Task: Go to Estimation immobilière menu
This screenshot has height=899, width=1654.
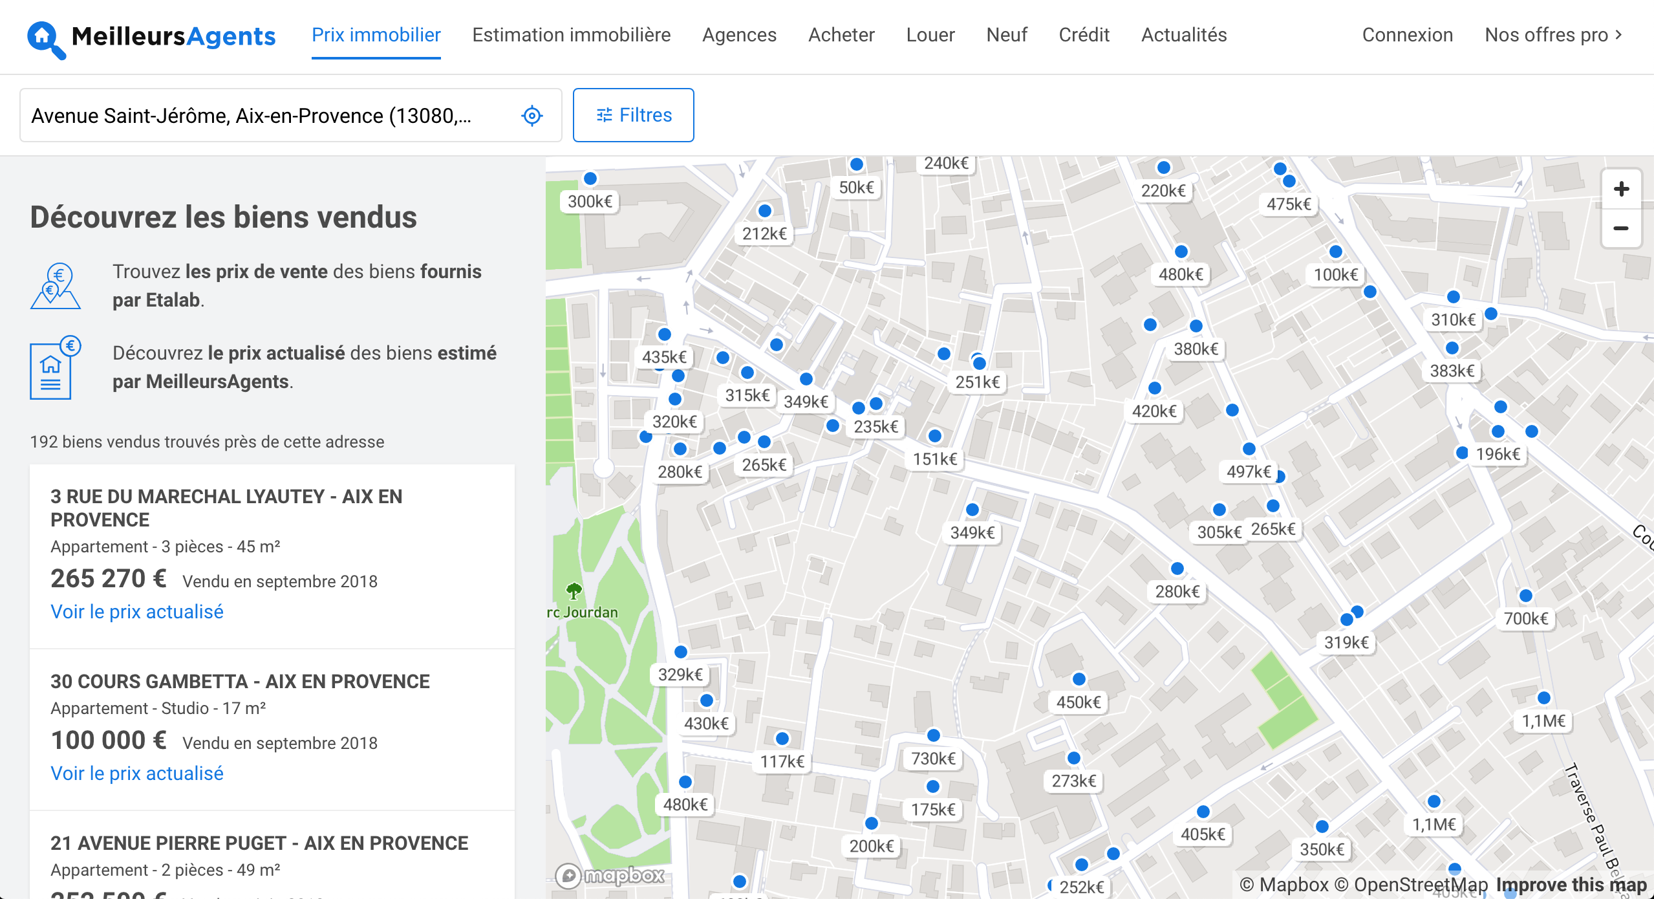Action: [x=571, y=35]
